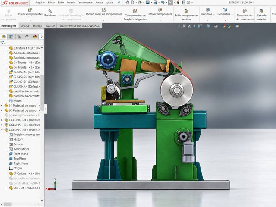Image resolution: width=276 pixels, height=207 pixels.
Task: Open Hide/Show Items eye icon
Action: [x=216, y=26]
